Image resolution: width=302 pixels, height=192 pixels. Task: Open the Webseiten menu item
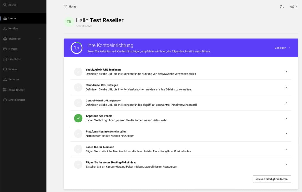pyautogui.click(x=15, y=39)
